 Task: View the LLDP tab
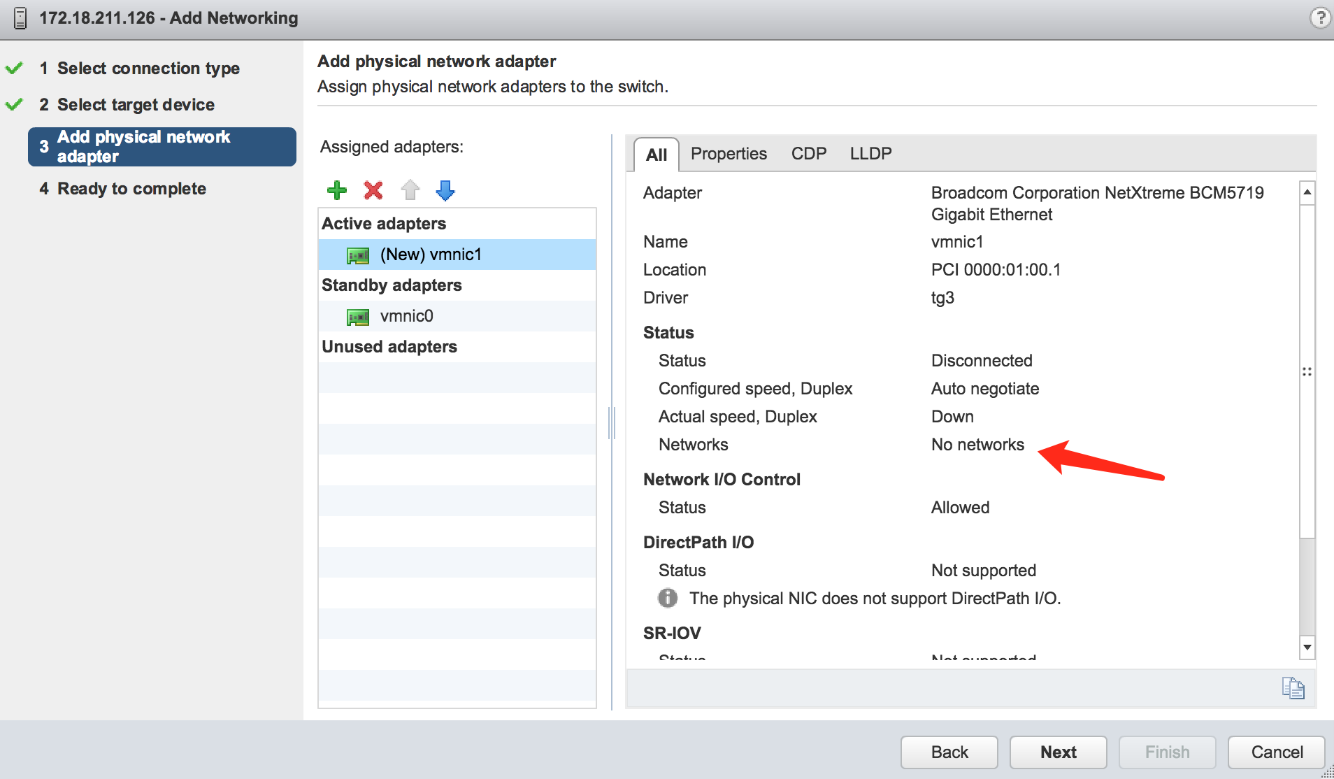[870, 153]
